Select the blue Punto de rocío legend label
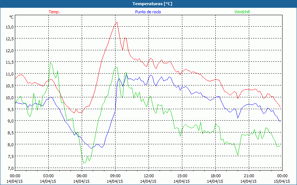 click(x=148, y=12)
